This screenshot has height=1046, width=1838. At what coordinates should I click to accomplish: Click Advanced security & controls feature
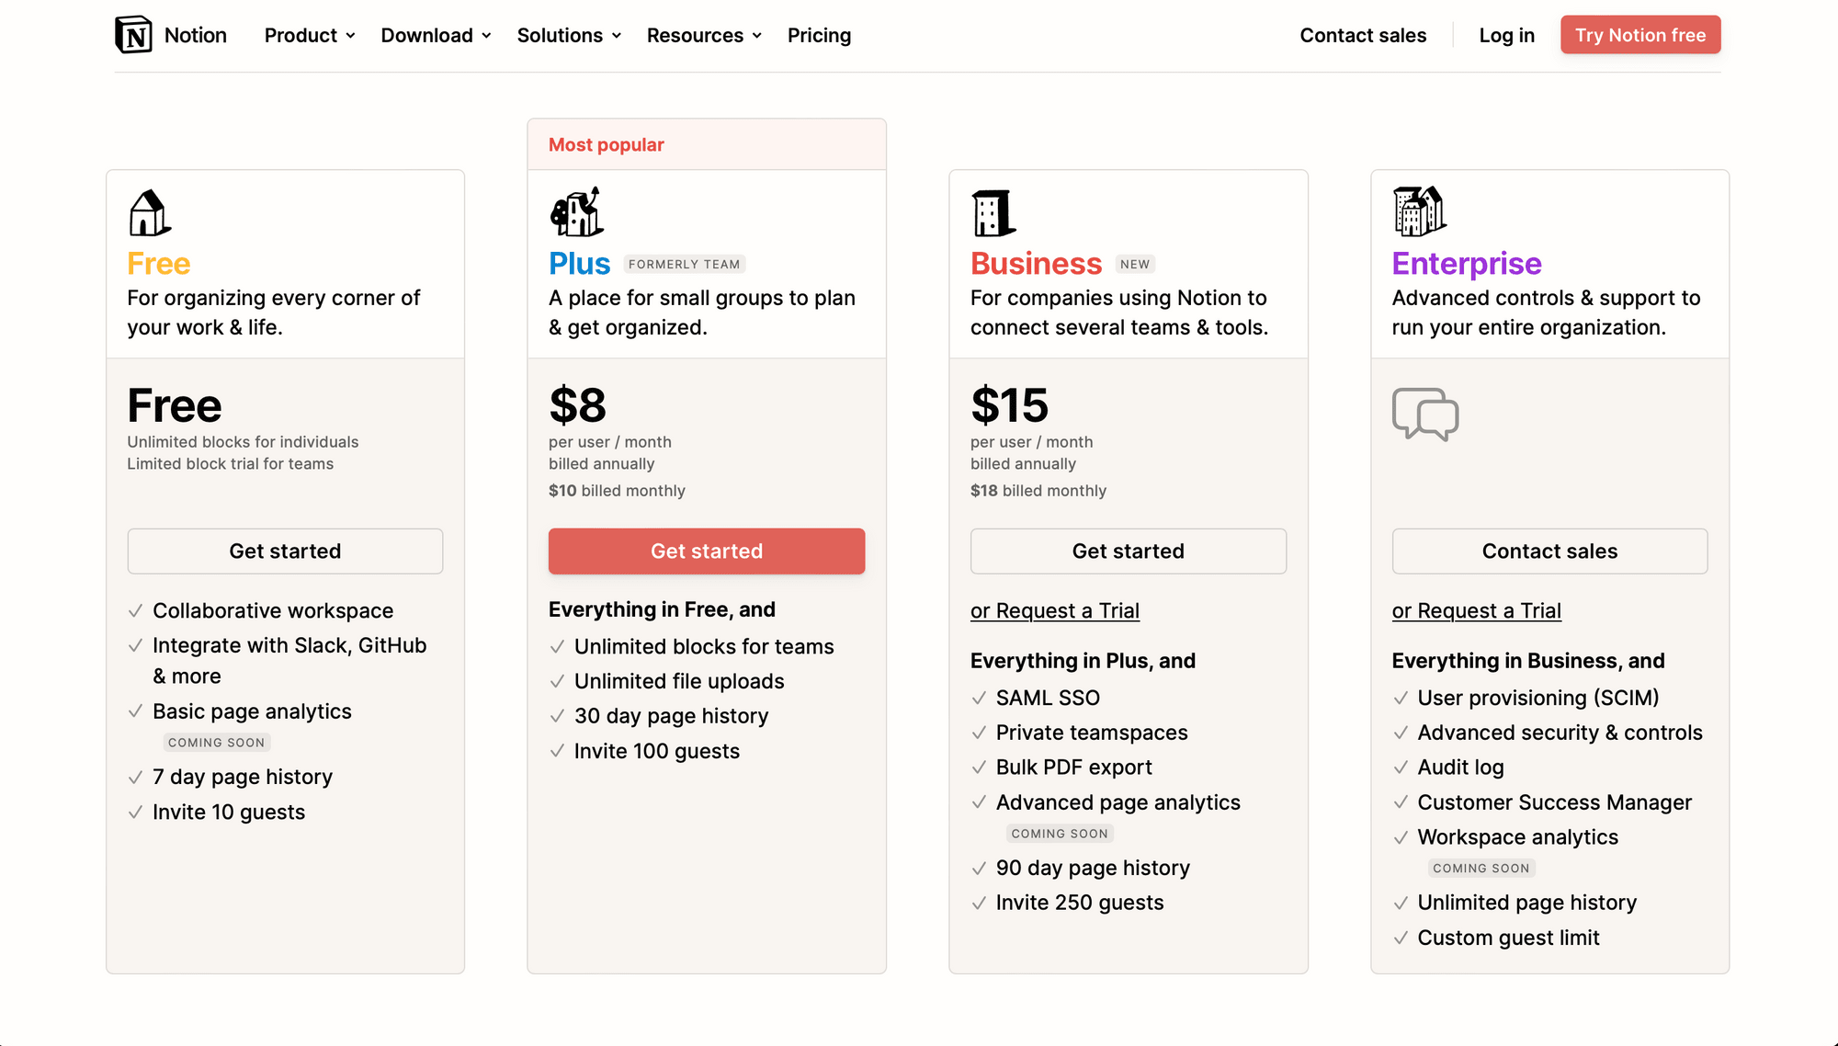[x=1560, y=733]
